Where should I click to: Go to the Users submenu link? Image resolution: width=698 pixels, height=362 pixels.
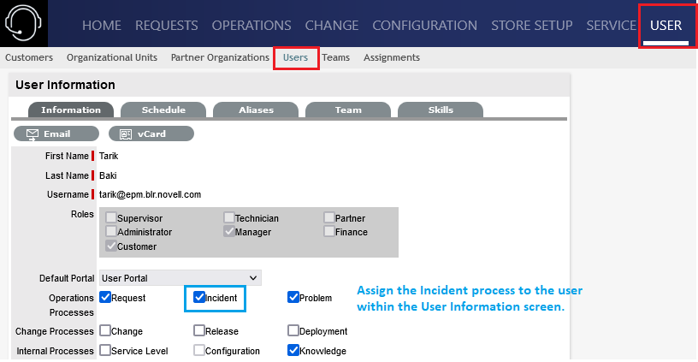tap(295, 57)
